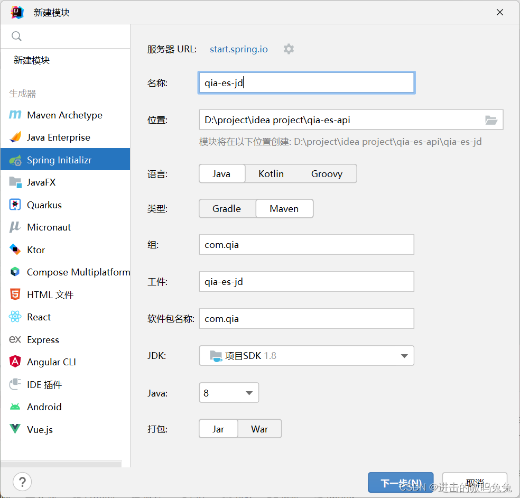Viewport: 520px width, 498px height.
Task: Open the Java version dropdown
Action: tap(229, 393)
